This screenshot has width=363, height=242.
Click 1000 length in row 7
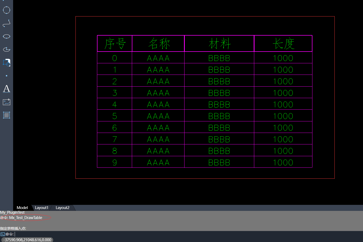tap(283, 139)
